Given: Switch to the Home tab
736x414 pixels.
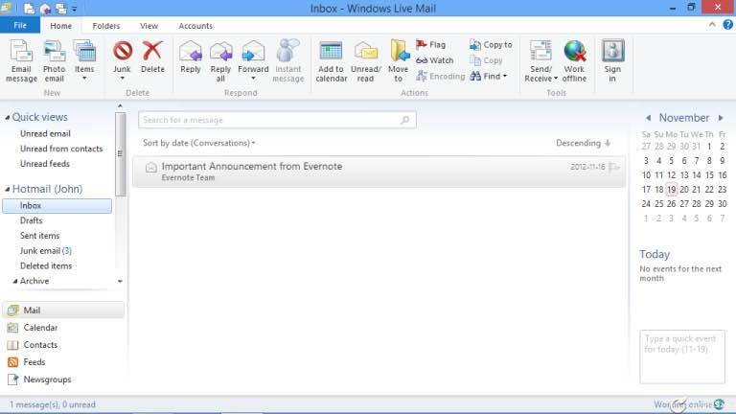Looking at the screenshot, I should click(x=61, y=26).
